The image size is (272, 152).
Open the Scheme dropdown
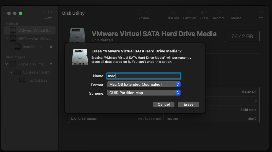pyautogui.click(x=144, y=93)
